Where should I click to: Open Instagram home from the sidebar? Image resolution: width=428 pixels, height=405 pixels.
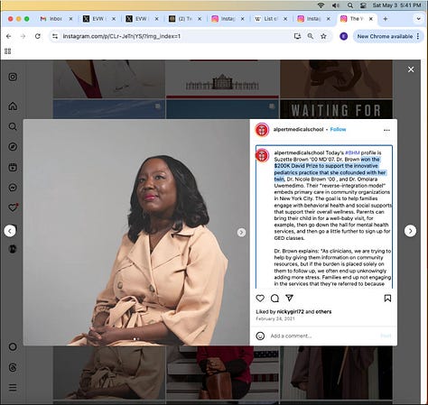(13, 106)
